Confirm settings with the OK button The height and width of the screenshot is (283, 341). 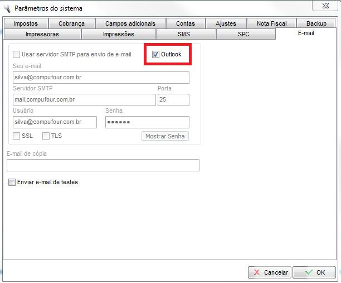[x=314, y=272]
